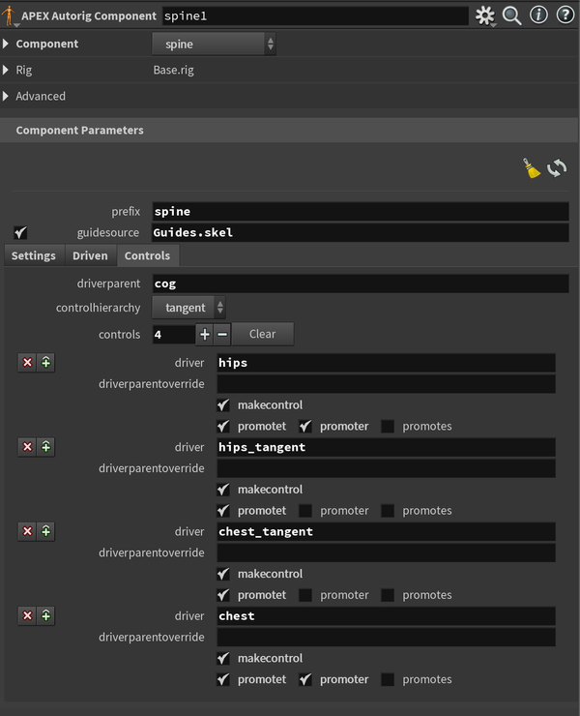The width and height of the screenshot is (580, 716).
Task: Insert entry before chest_tangent driver
Action: coord(46,531)
